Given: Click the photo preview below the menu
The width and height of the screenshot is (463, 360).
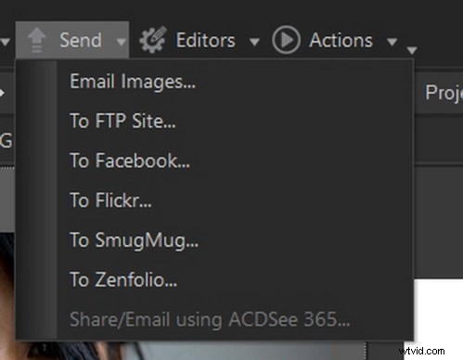Looking at the screenshot, I should 186,351.
